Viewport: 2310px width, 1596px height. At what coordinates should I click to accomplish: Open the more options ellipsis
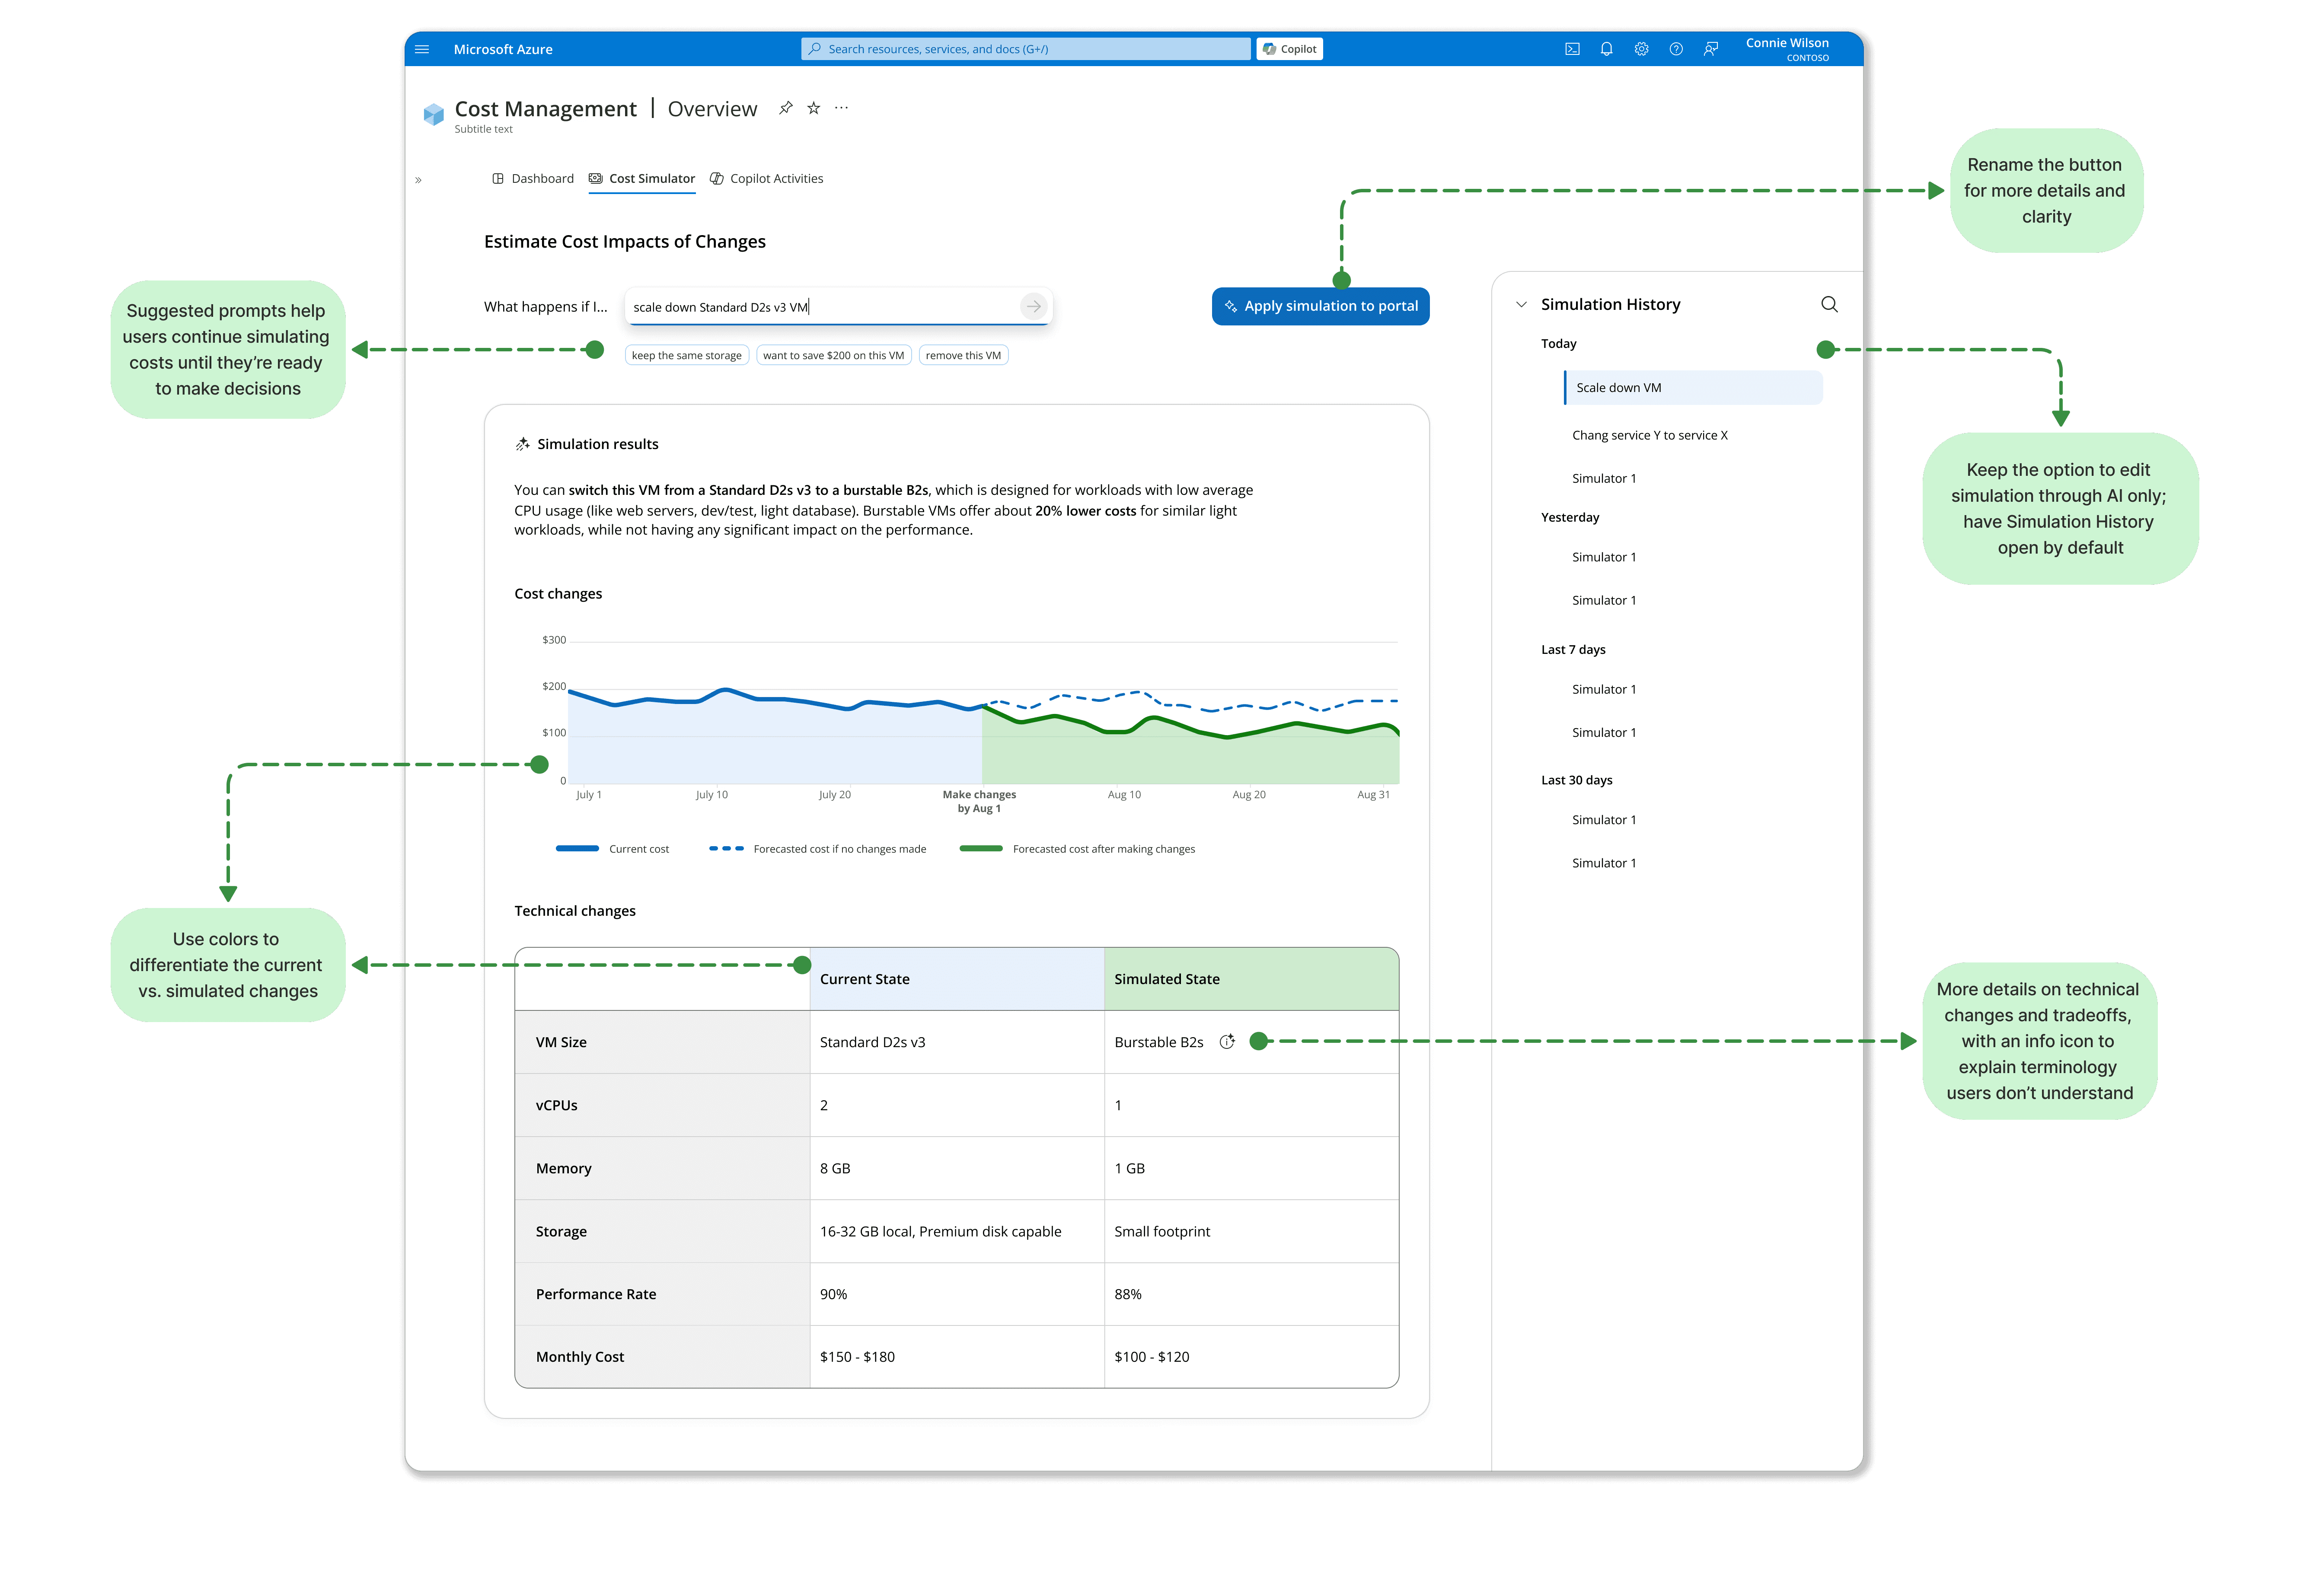[842, 108]
